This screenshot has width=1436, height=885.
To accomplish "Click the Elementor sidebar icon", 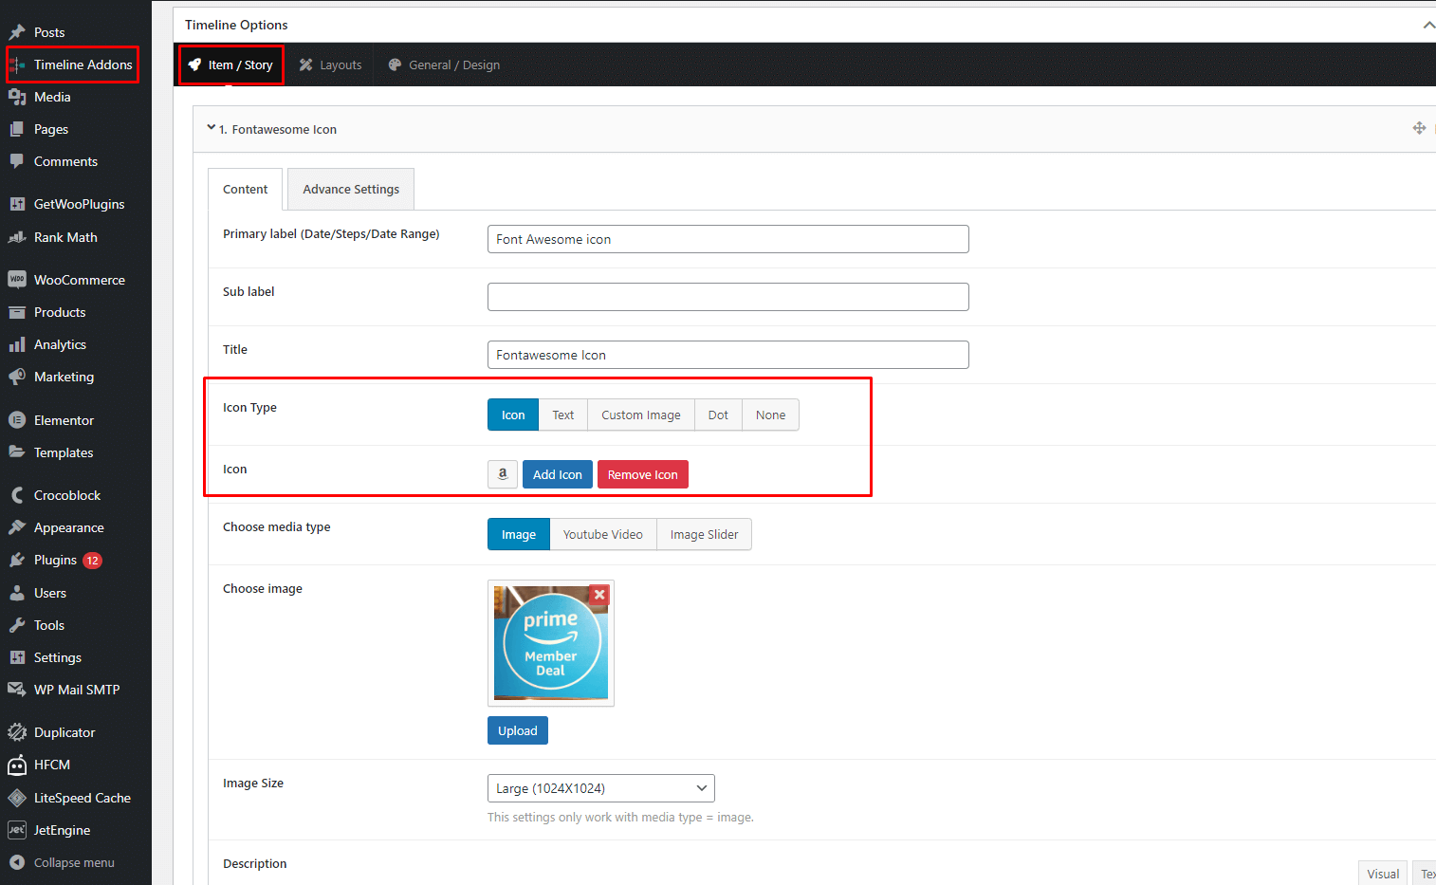I will [16, 420].
